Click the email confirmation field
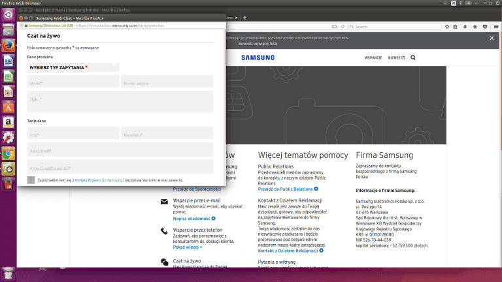The image size is (502, 282). click(120, 166)
